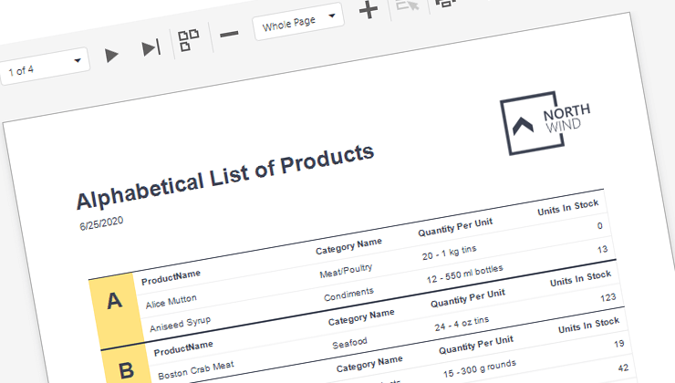The width and height of the screenshot is (675, 383).
Task: Click the highlight editing fields icon
Action: point(407,5)
